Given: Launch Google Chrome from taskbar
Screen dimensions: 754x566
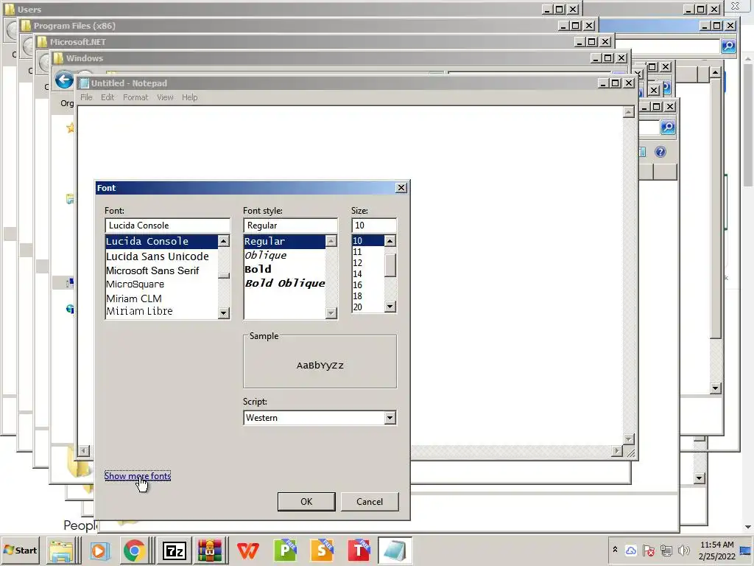Looking at the screenshot, I should point(134,551).
